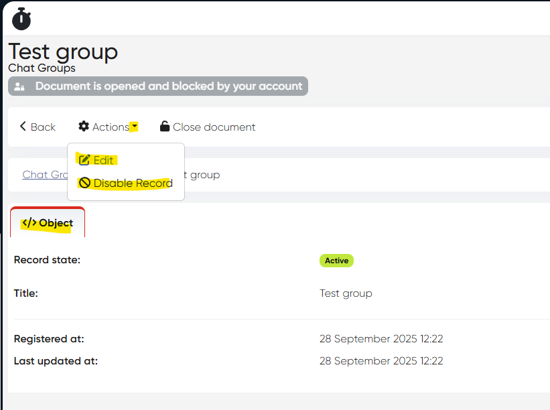550x410 pixels.
Task: Choose Disable Record from the Actions menu
Action: click(133, 183)
